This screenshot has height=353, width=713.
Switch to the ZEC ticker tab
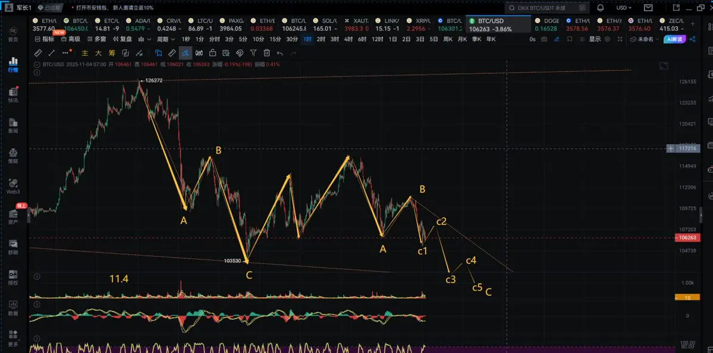click(x=672, y=24)
